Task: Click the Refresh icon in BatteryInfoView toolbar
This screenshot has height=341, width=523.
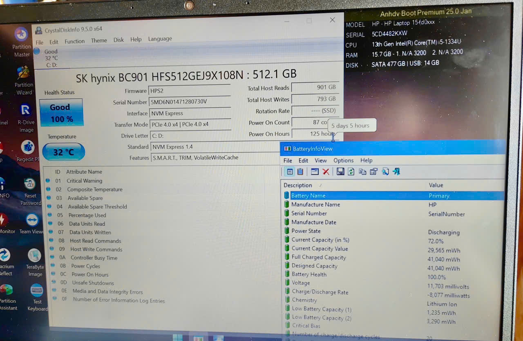Action: [x=351, y=172]
